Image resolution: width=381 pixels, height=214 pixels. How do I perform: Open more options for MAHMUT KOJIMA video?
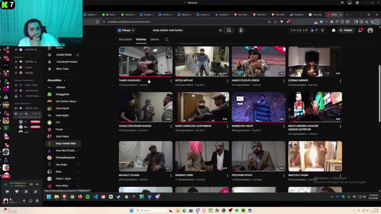171,176
